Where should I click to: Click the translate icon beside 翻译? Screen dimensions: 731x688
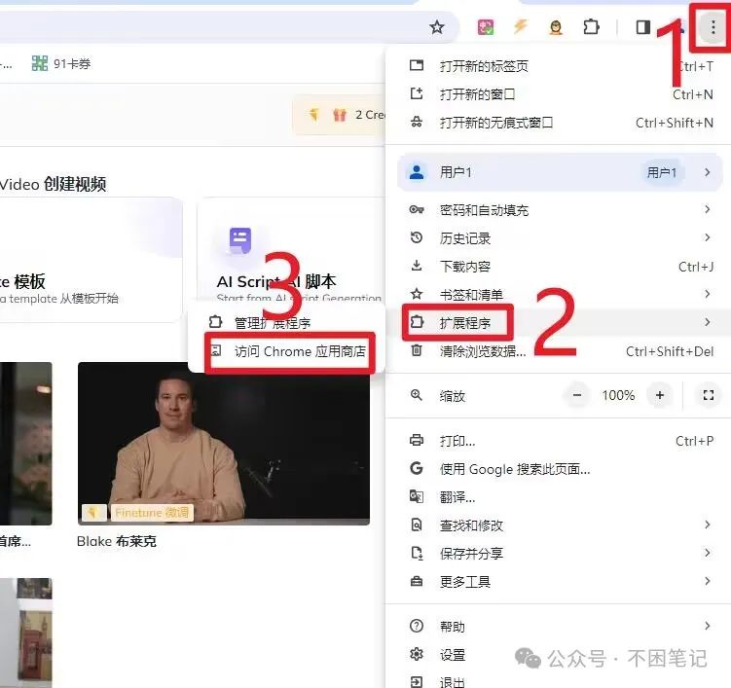(x=417, y=496)
